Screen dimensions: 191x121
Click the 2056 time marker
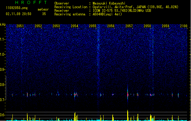point(111,26)
